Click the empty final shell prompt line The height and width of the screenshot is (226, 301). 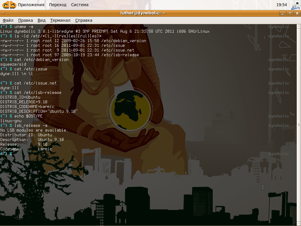click(x=6, y=154)
